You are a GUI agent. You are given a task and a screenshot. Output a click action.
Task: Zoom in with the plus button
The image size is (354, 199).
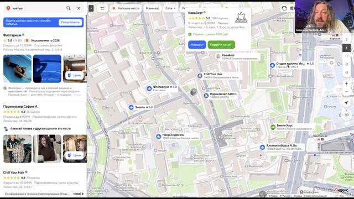click(347, 83)
